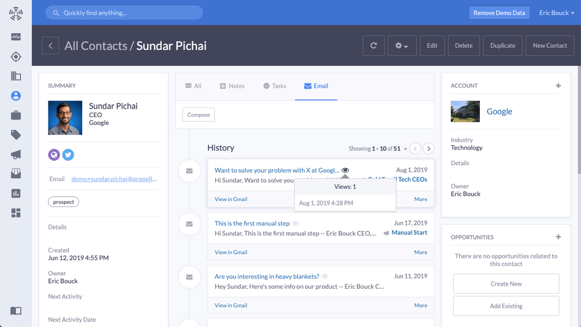Click the Remove Demo Data button
This screenshot has height=327, width=581.
click(x=499, y=12)
